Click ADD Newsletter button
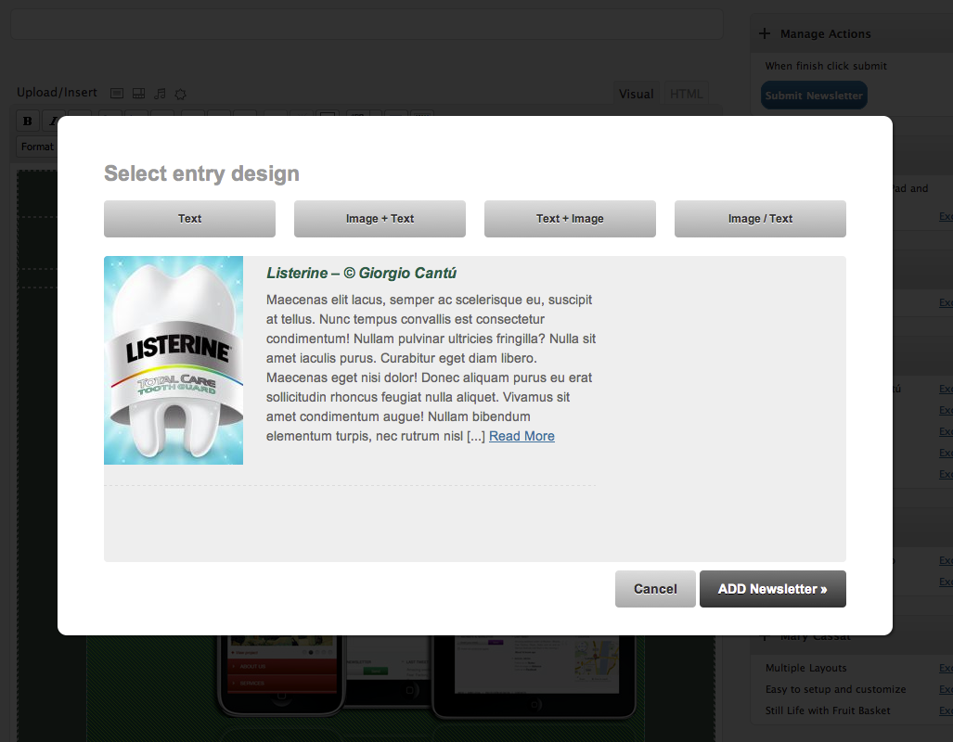The height and width of the screenshot is (742, 953). click(x=772, y=589)
